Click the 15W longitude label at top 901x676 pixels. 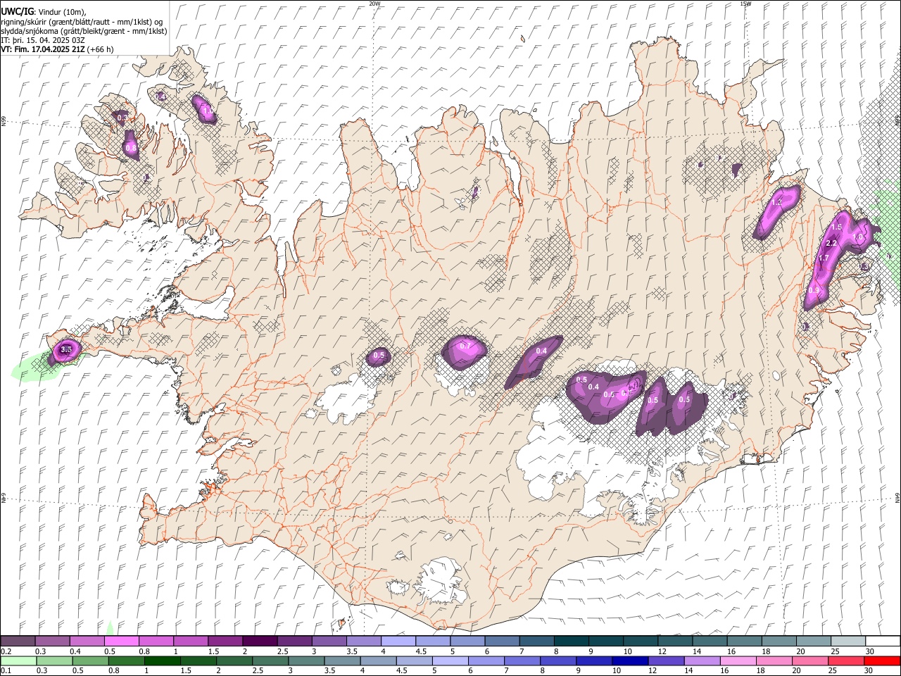[x=745, y=4]
